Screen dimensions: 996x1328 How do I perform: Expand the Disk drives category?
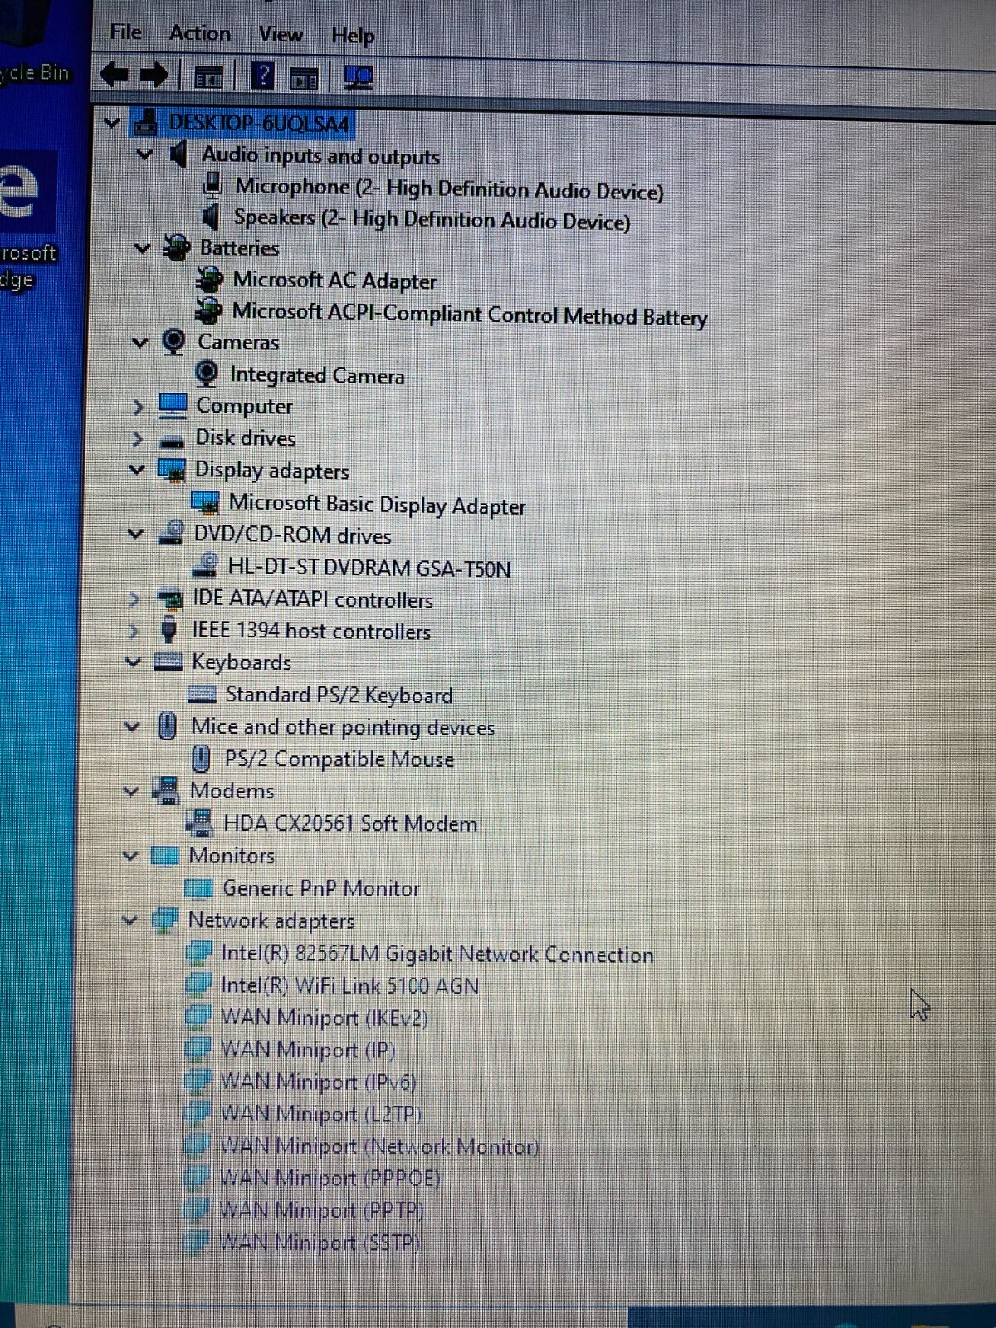pyautogui.click(x=138, y=438)
